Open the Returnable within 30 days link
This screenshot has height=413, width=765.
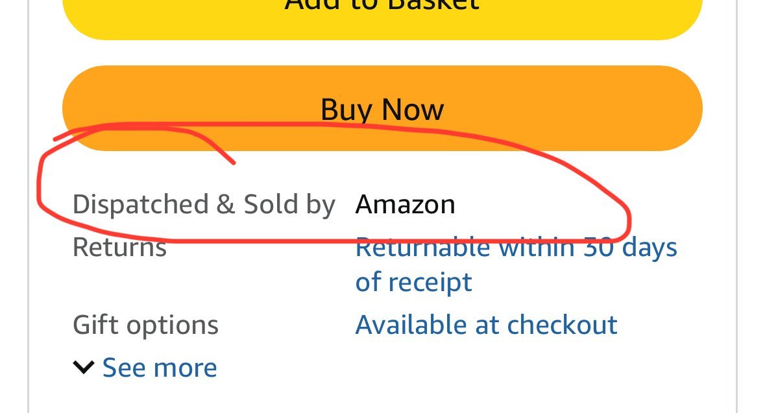[x=516, y=265]
